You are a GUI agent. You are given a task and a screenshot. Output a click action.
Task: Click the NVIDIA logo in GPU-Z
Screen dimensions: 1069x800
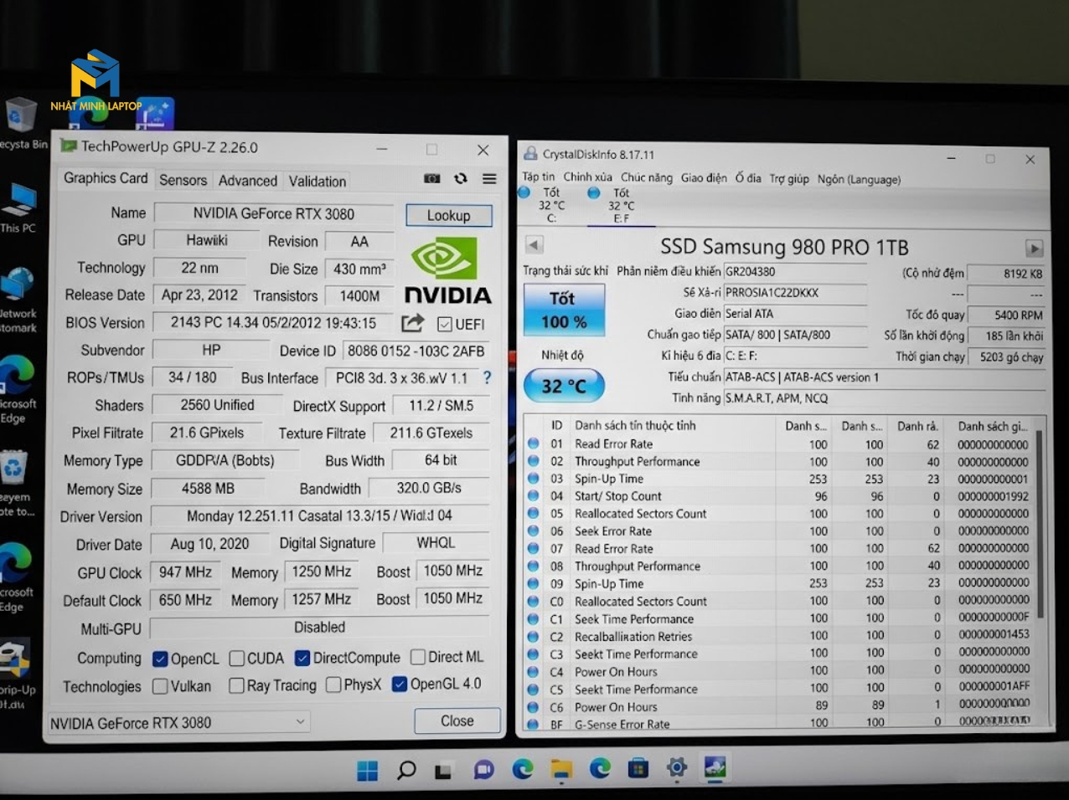(x=448, y=270)
